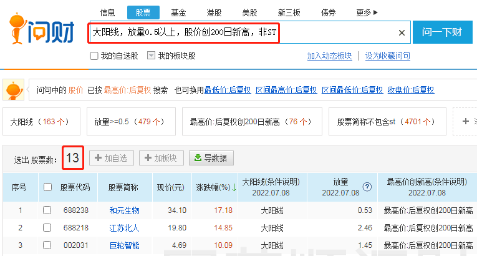The height and width of the screenshot is (256, 477).
Task: Click the help question mark beside 放量
Action: click(x=367, y=186)
